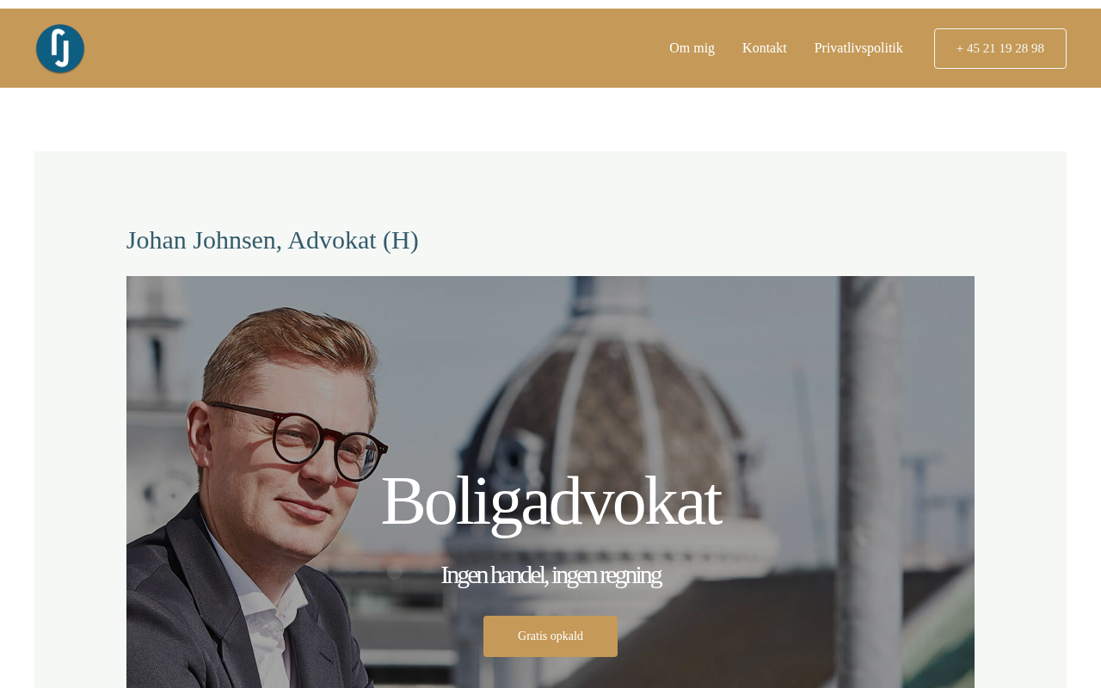This screenshot has width=1101, height=688.
Task: Click the Gratis opkald button
Action: tap(550, 636)
